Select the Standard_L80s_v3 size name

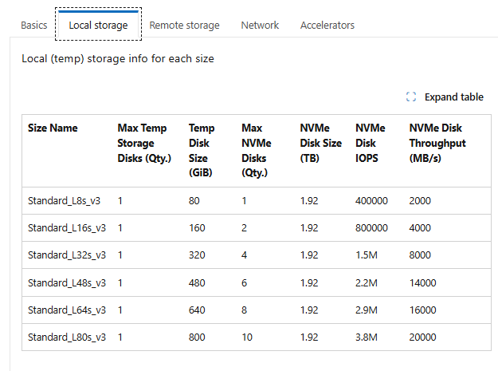click(67, 337)
